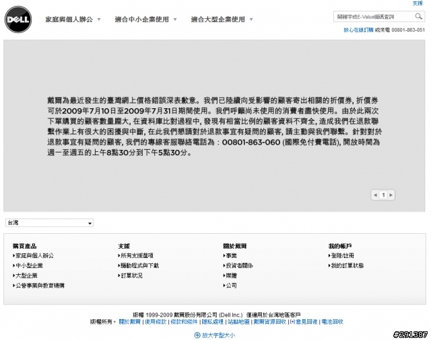Open the 支援 link at top right
This screenshot has height=340, width=431.
tap(418, 3)
